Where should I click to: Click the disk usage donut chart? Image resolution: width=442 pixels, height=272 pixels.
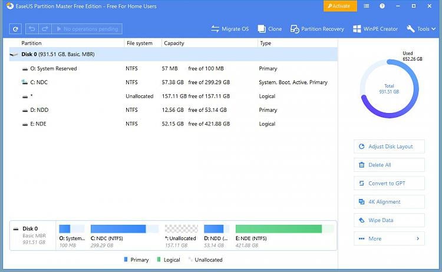(390, 89)
